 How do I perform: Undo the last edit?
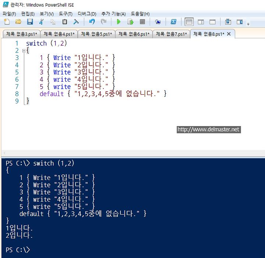(92, 22)
